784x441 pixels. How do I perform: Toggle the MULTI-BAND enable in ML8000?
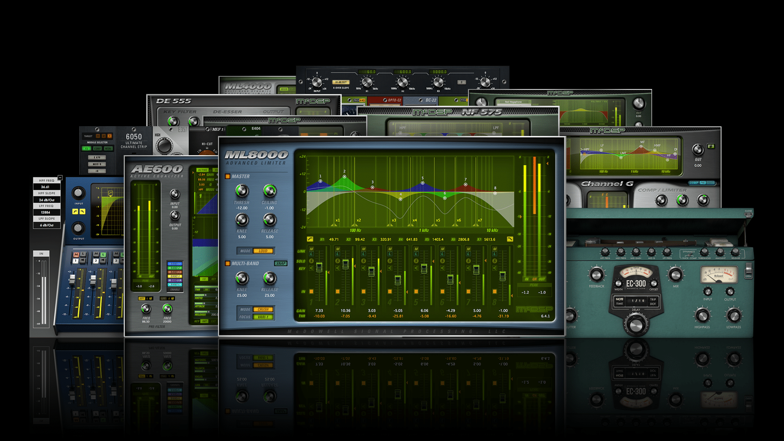point(228,263)
